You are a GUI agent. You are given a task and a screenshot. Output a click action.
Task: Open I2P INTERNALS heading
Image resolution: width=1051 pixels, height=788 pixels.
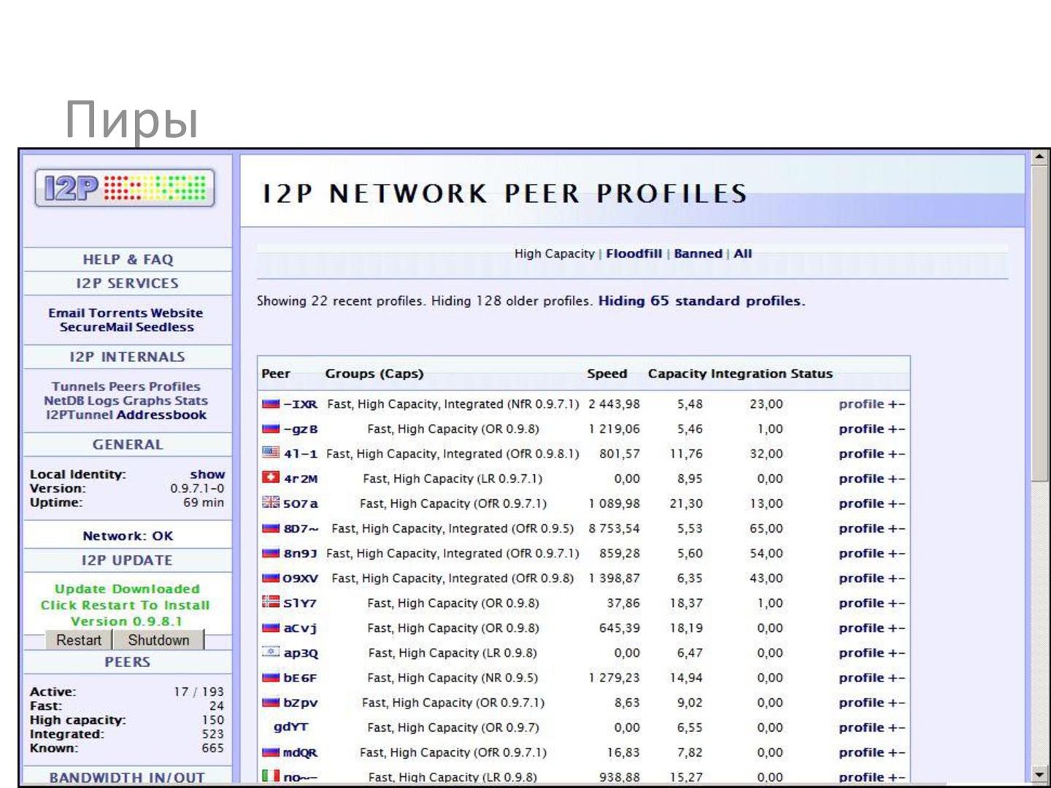(127, 357)
